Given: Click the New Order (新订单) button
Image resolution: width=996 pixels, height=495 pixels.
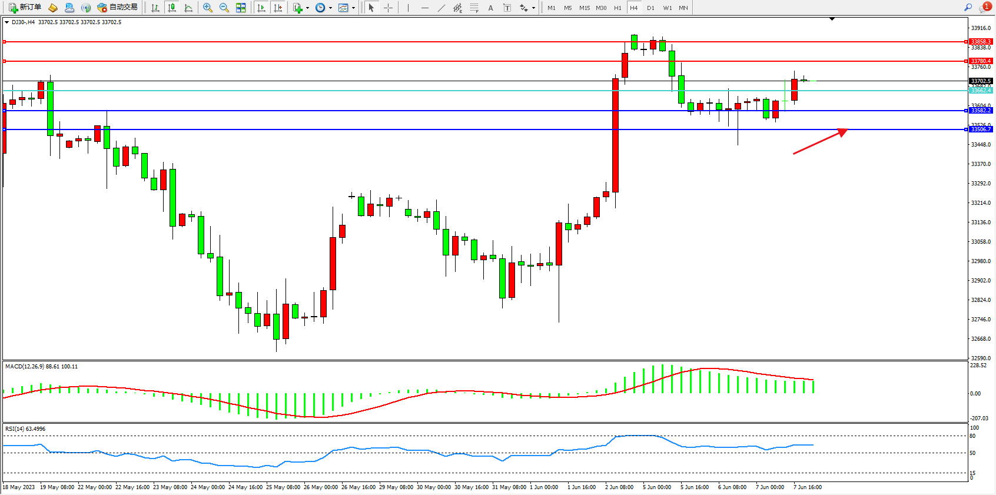Looking at the screenshot, I should pos(25,8).
